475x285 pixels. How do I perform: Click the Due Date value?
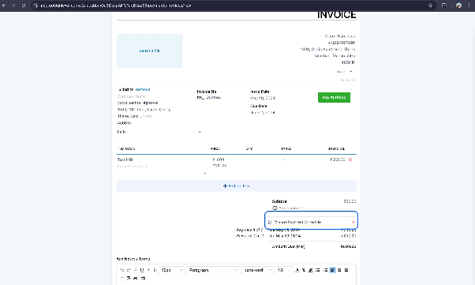[262, 112]
